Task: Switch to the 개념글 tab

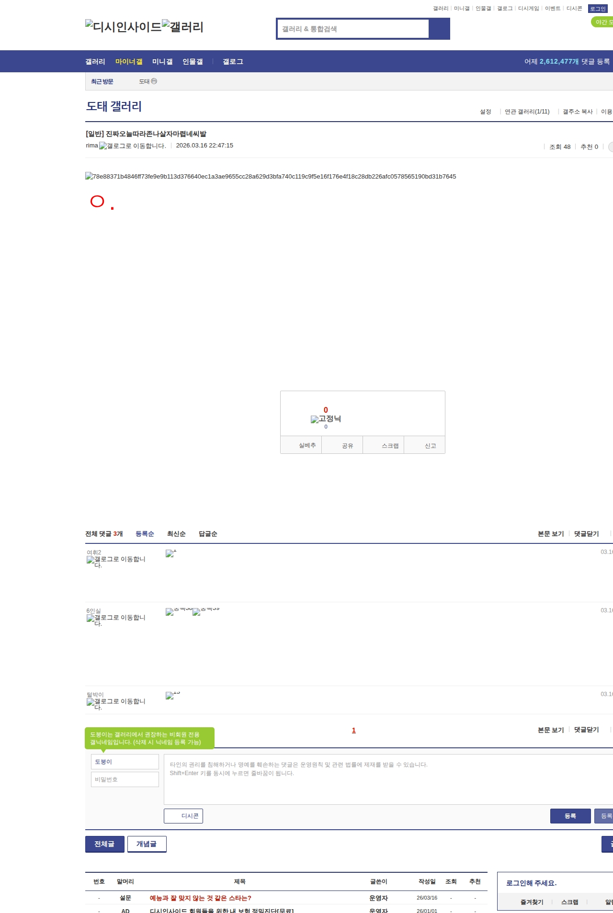Action: pyautogui.click(x=147, y=844)
